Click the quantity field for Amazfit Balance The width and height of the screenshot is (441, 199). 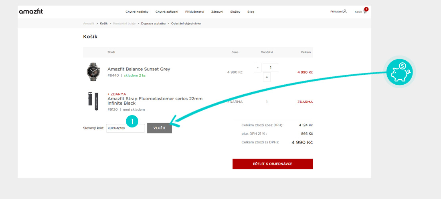pos(271,68)
